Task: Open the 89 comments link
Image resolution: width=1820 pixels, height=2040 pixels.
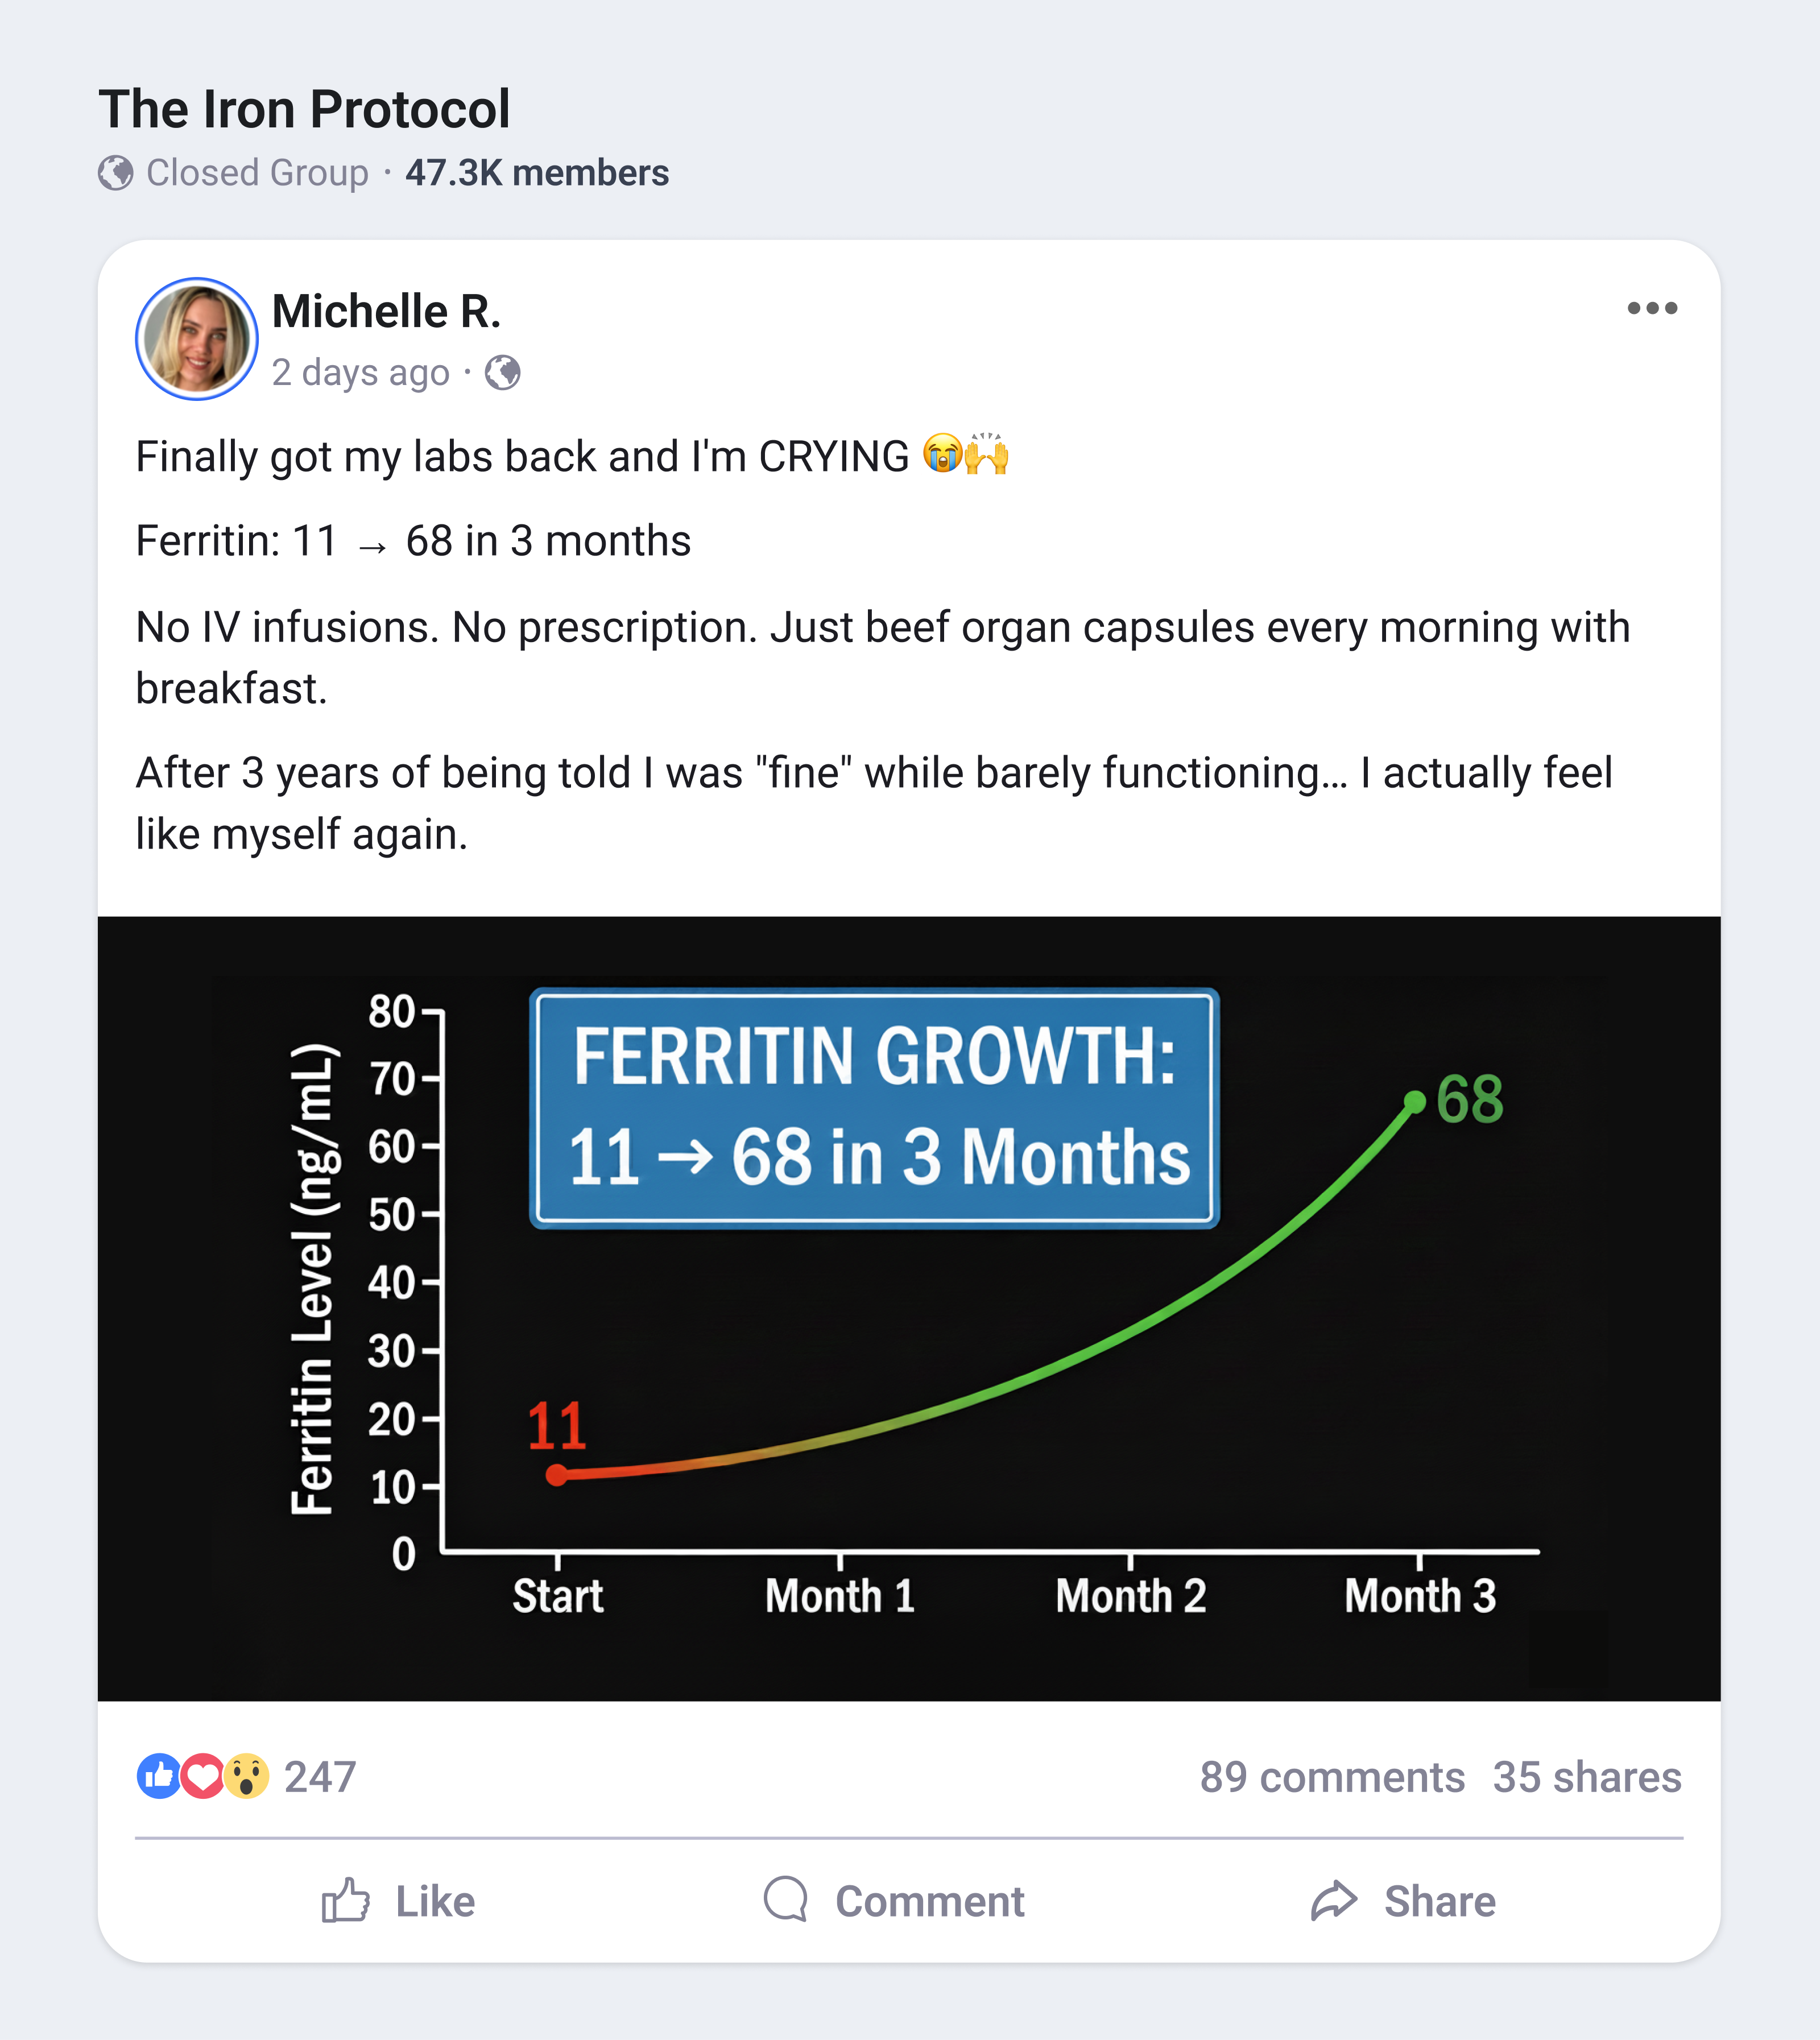Action: [1331, 1777]
